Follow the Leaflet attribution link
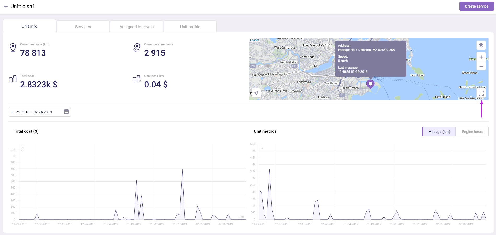 (x=254, y=40)
